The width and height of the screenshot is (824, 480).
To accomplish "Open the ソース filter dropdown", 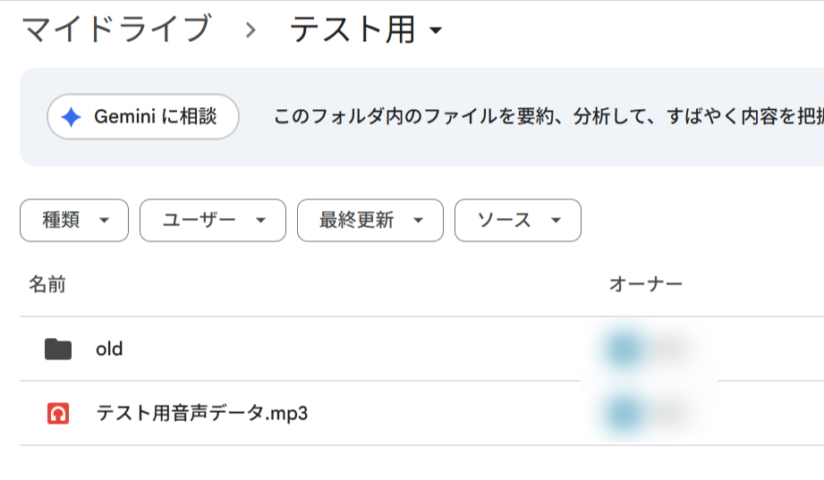I will (x=518, y=220).
